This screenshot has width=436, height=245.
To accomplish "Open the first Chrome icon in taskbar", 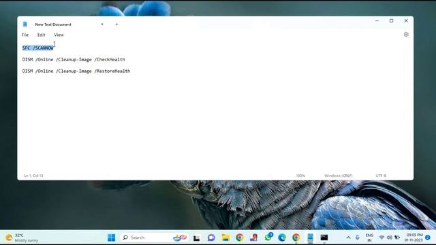I will (x=239, y=238).
